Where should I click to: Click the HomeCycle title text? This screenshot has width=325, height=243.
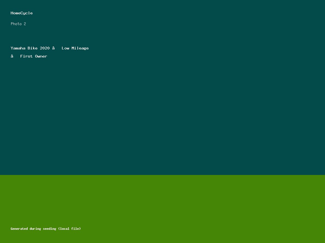pyautogui.click(x=22, y=13)
